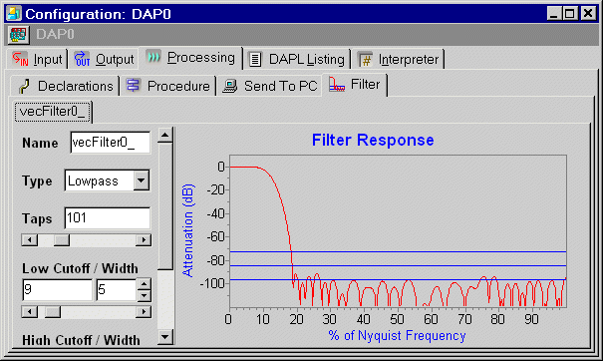Click the Configuration window title icon

click(14, 14)
